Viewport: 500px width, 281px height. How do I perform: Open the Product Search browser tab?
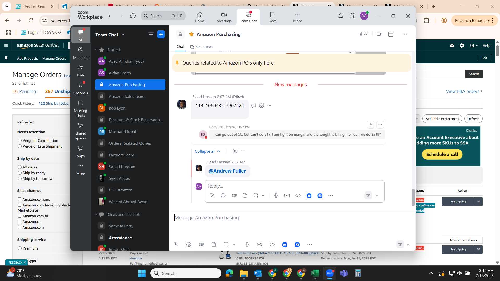pos(34,7)
